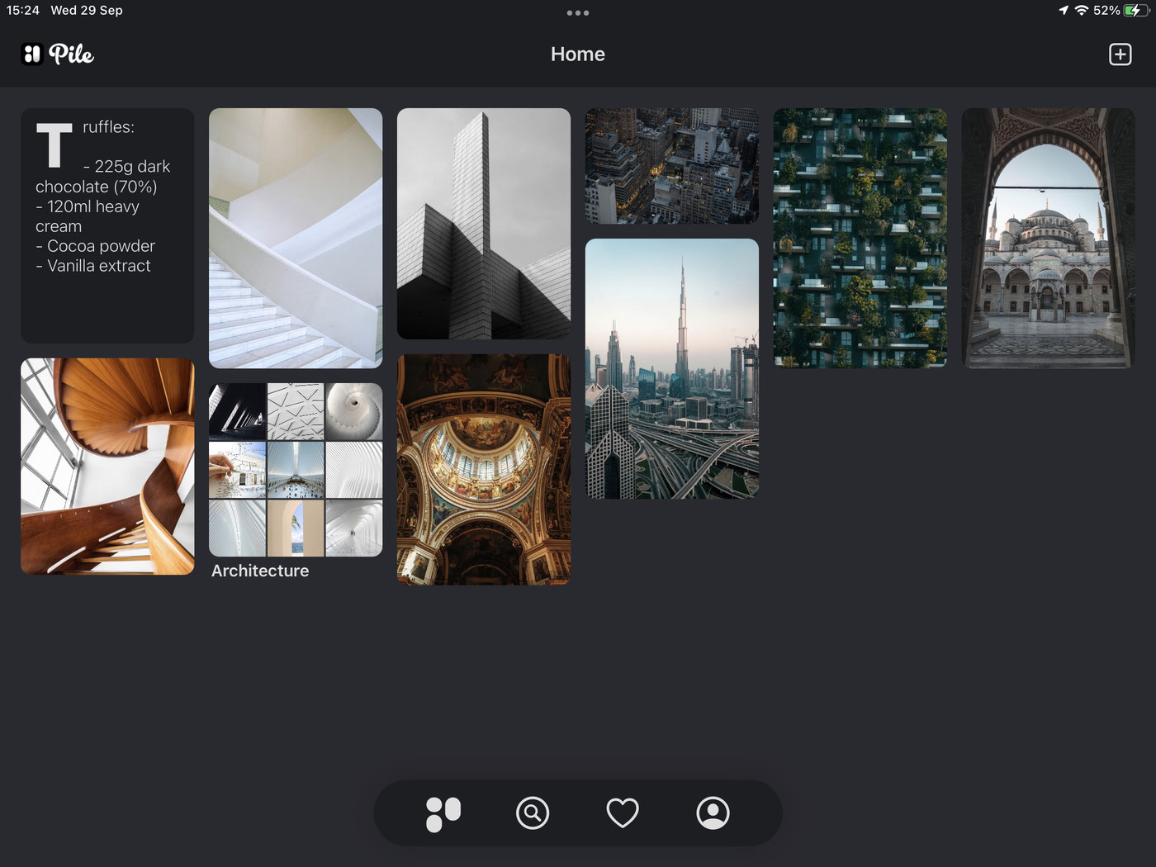The width and height of the screenshot is (1156, 867).
Task: Open the black-and-white tower photo
Action: (484, 224)
